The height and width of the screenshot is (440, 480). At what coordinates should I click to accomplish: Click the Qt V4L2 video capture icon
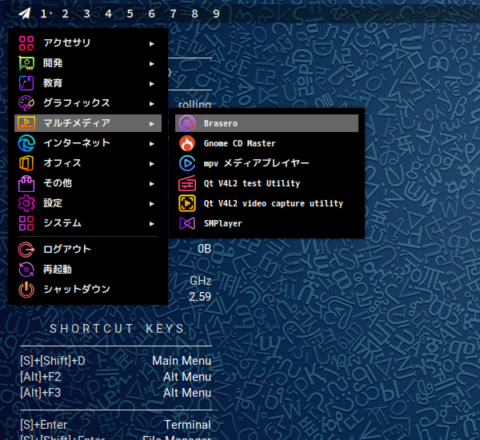187,203
